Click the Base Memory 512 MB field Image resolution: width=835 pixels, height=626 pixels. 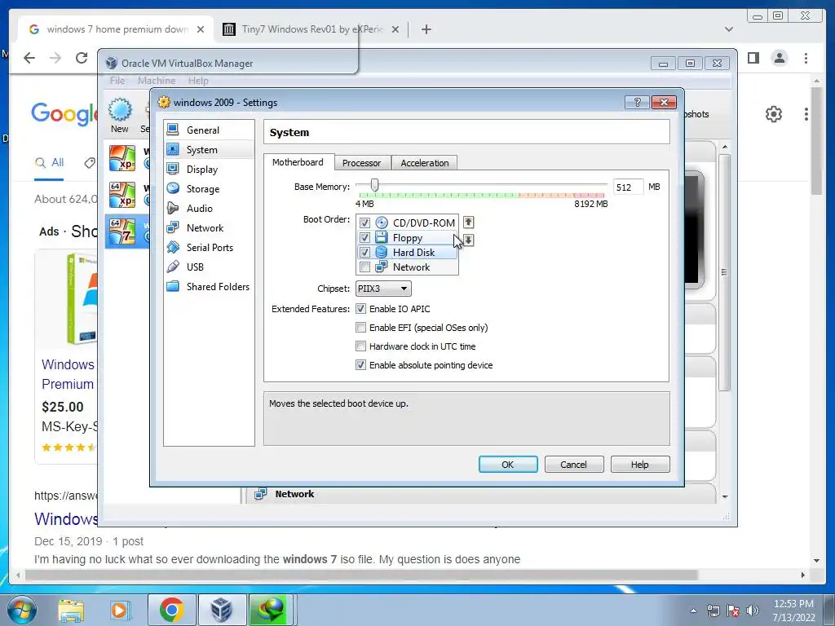tap(628, 187)
